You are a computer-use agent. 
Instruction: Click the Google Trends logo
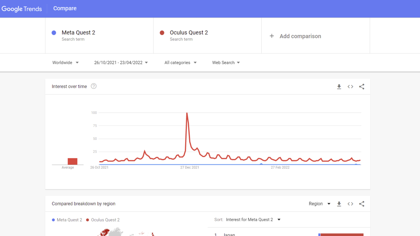pos(22,9)
